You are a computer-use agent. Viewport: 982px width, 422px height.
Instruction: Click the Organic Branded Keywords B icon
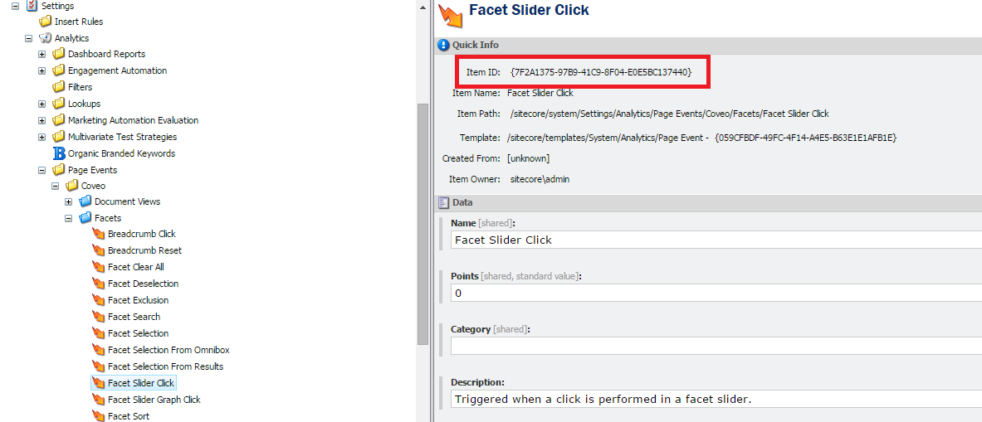tap(60, 153)
